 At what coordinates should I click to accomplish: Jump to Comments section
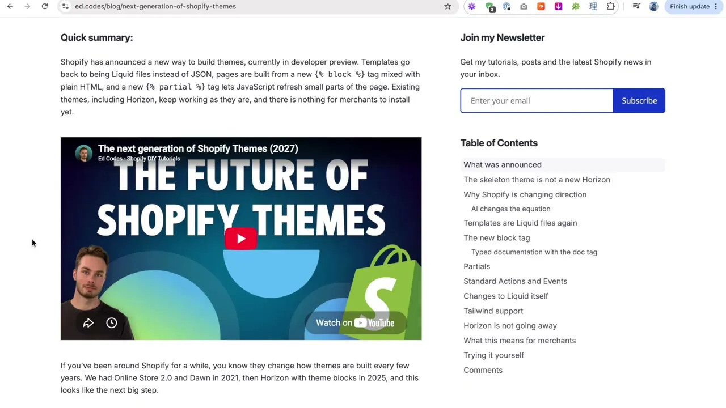(x=483, y=370)
